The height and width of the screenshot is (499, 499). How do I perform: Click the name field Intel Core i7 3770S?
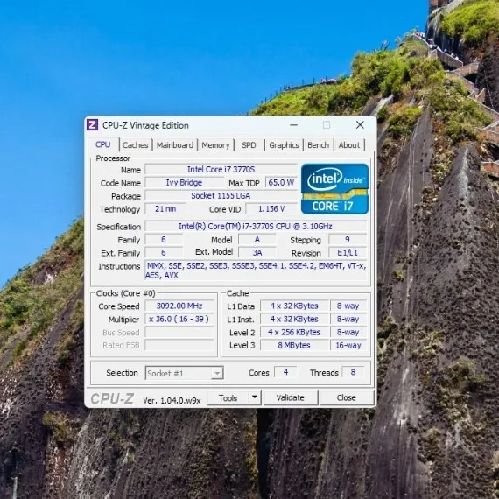(x=221, y=169)
